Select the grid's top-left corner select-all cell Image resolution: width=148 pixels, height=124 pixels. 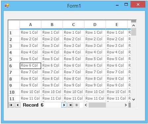point(14,25)
